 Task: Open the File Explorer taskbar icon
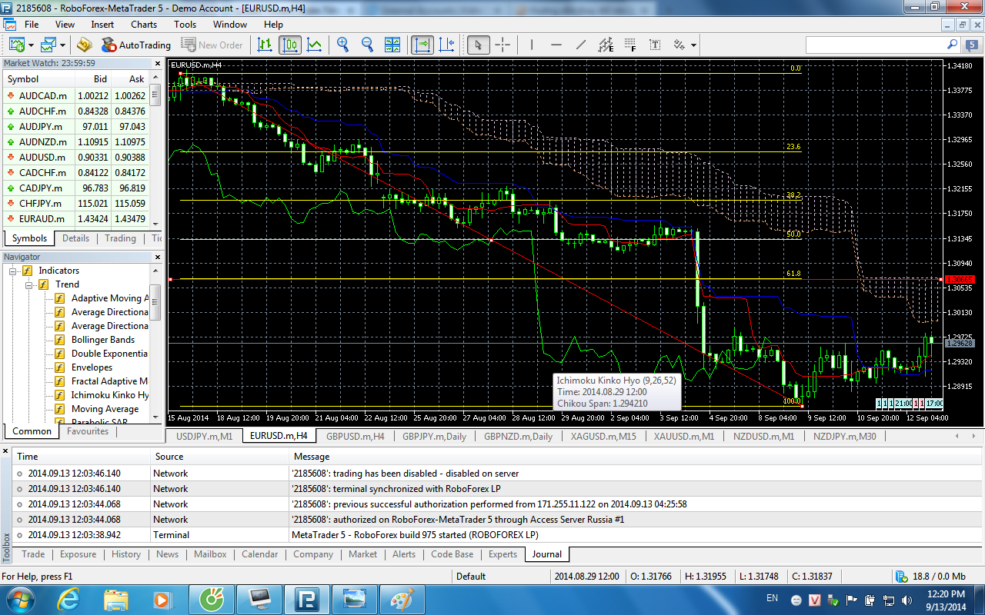pos(115,599)
